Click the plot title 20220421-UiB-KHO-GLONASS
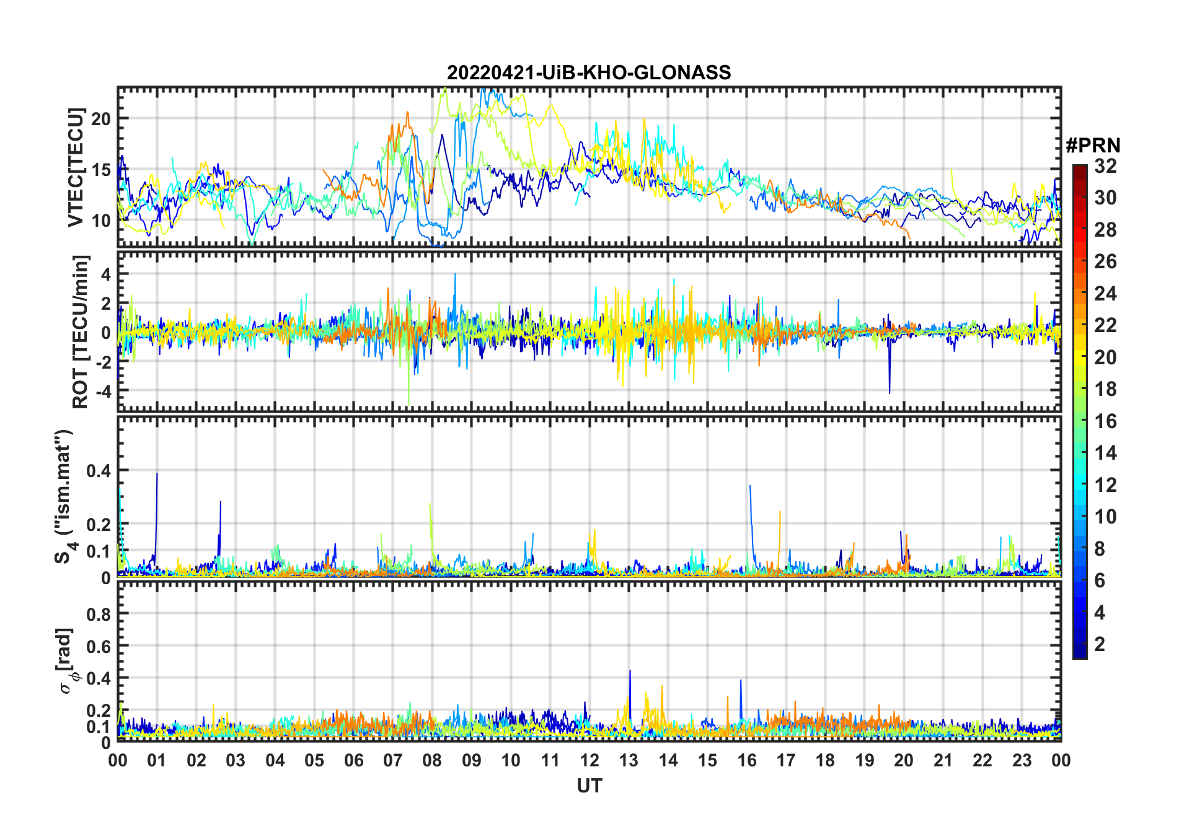 tap(589, 73)
